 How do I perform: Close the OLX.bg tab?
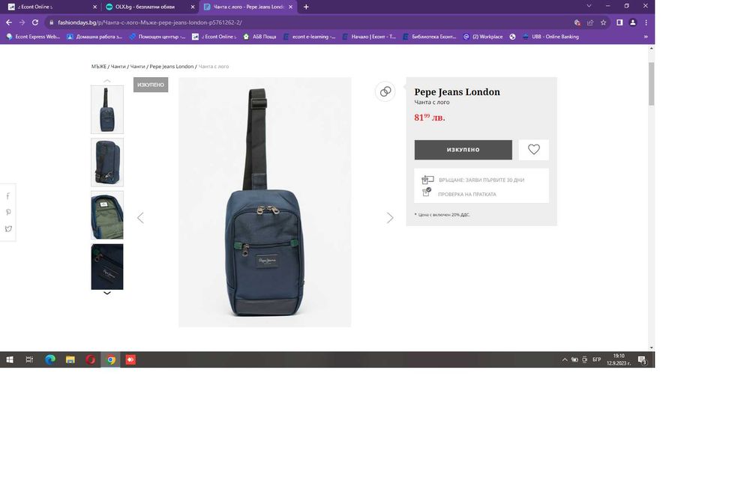point(193,7)
